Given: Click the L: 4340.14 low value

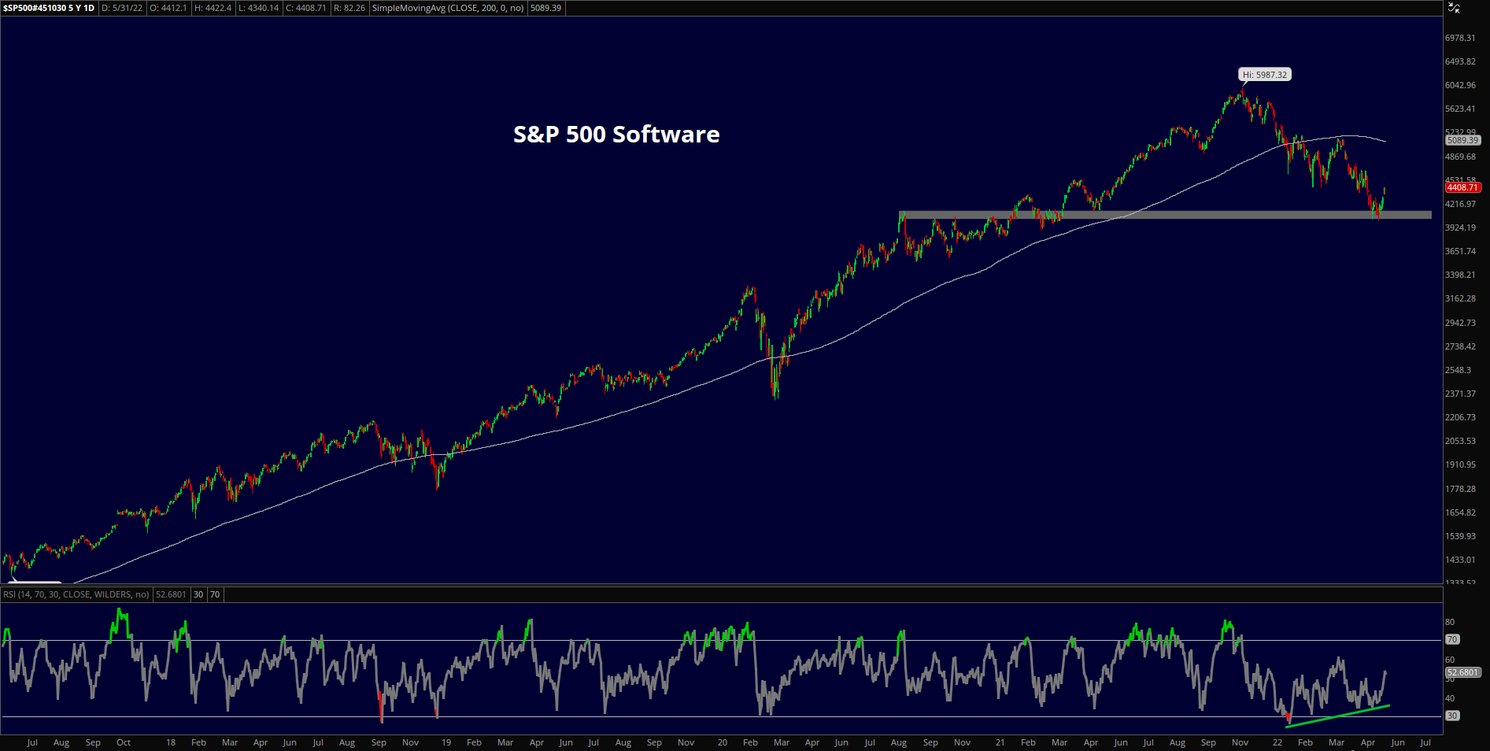Looking at the screenshot, I should click(259, 8).
